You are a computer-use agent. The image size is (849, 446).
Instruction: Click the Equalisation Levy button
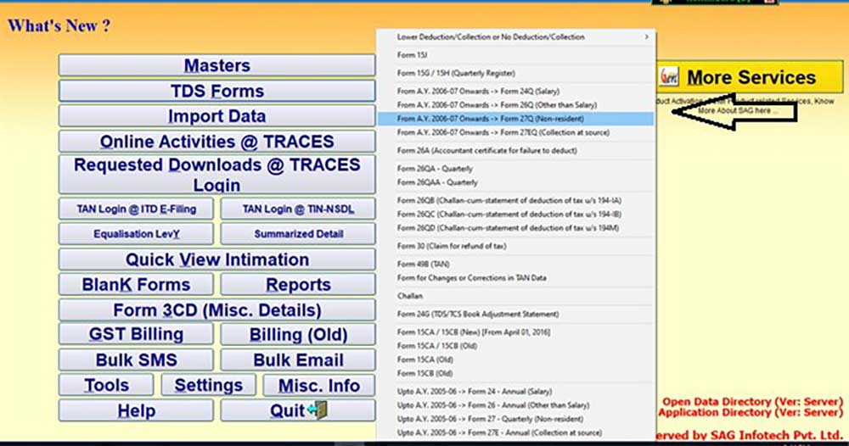click(x=138, y=233)
